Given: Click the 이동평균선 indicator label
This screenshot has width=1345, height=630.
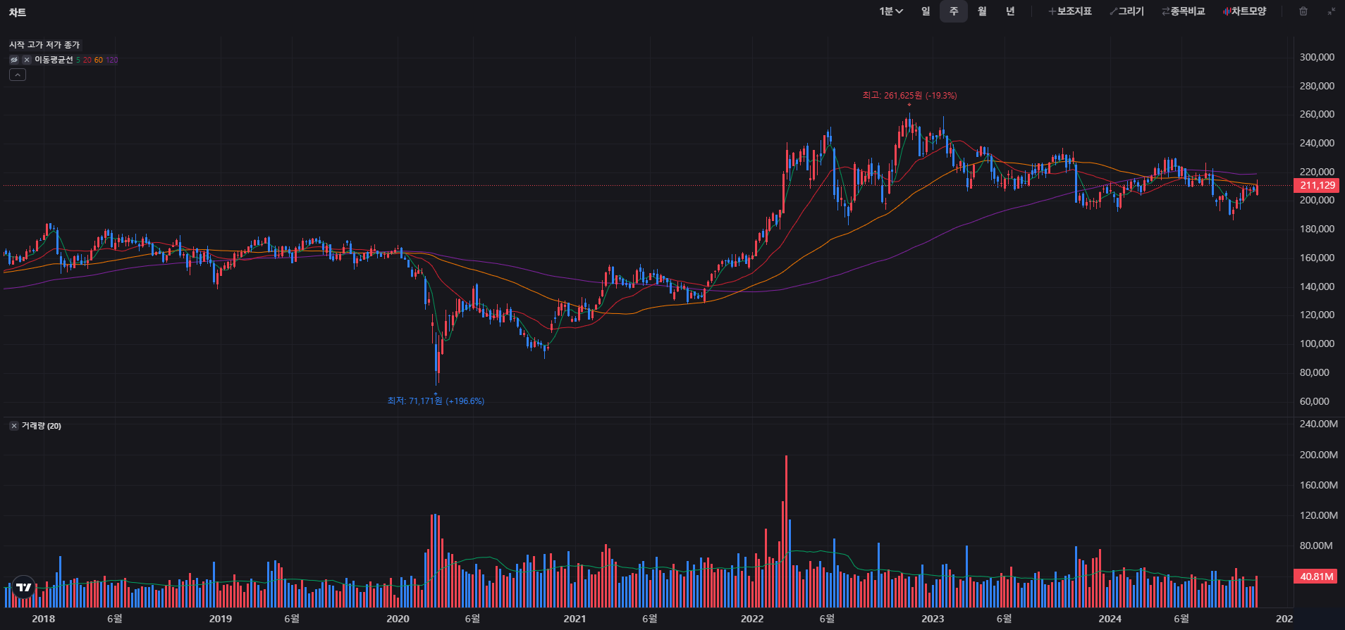Looking at the screenshot, I should [x=54, y=60].
